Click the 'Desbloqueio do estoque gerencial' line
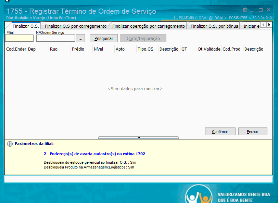The image size is (278, 203). pyautogui.click(x=90, y=162)
